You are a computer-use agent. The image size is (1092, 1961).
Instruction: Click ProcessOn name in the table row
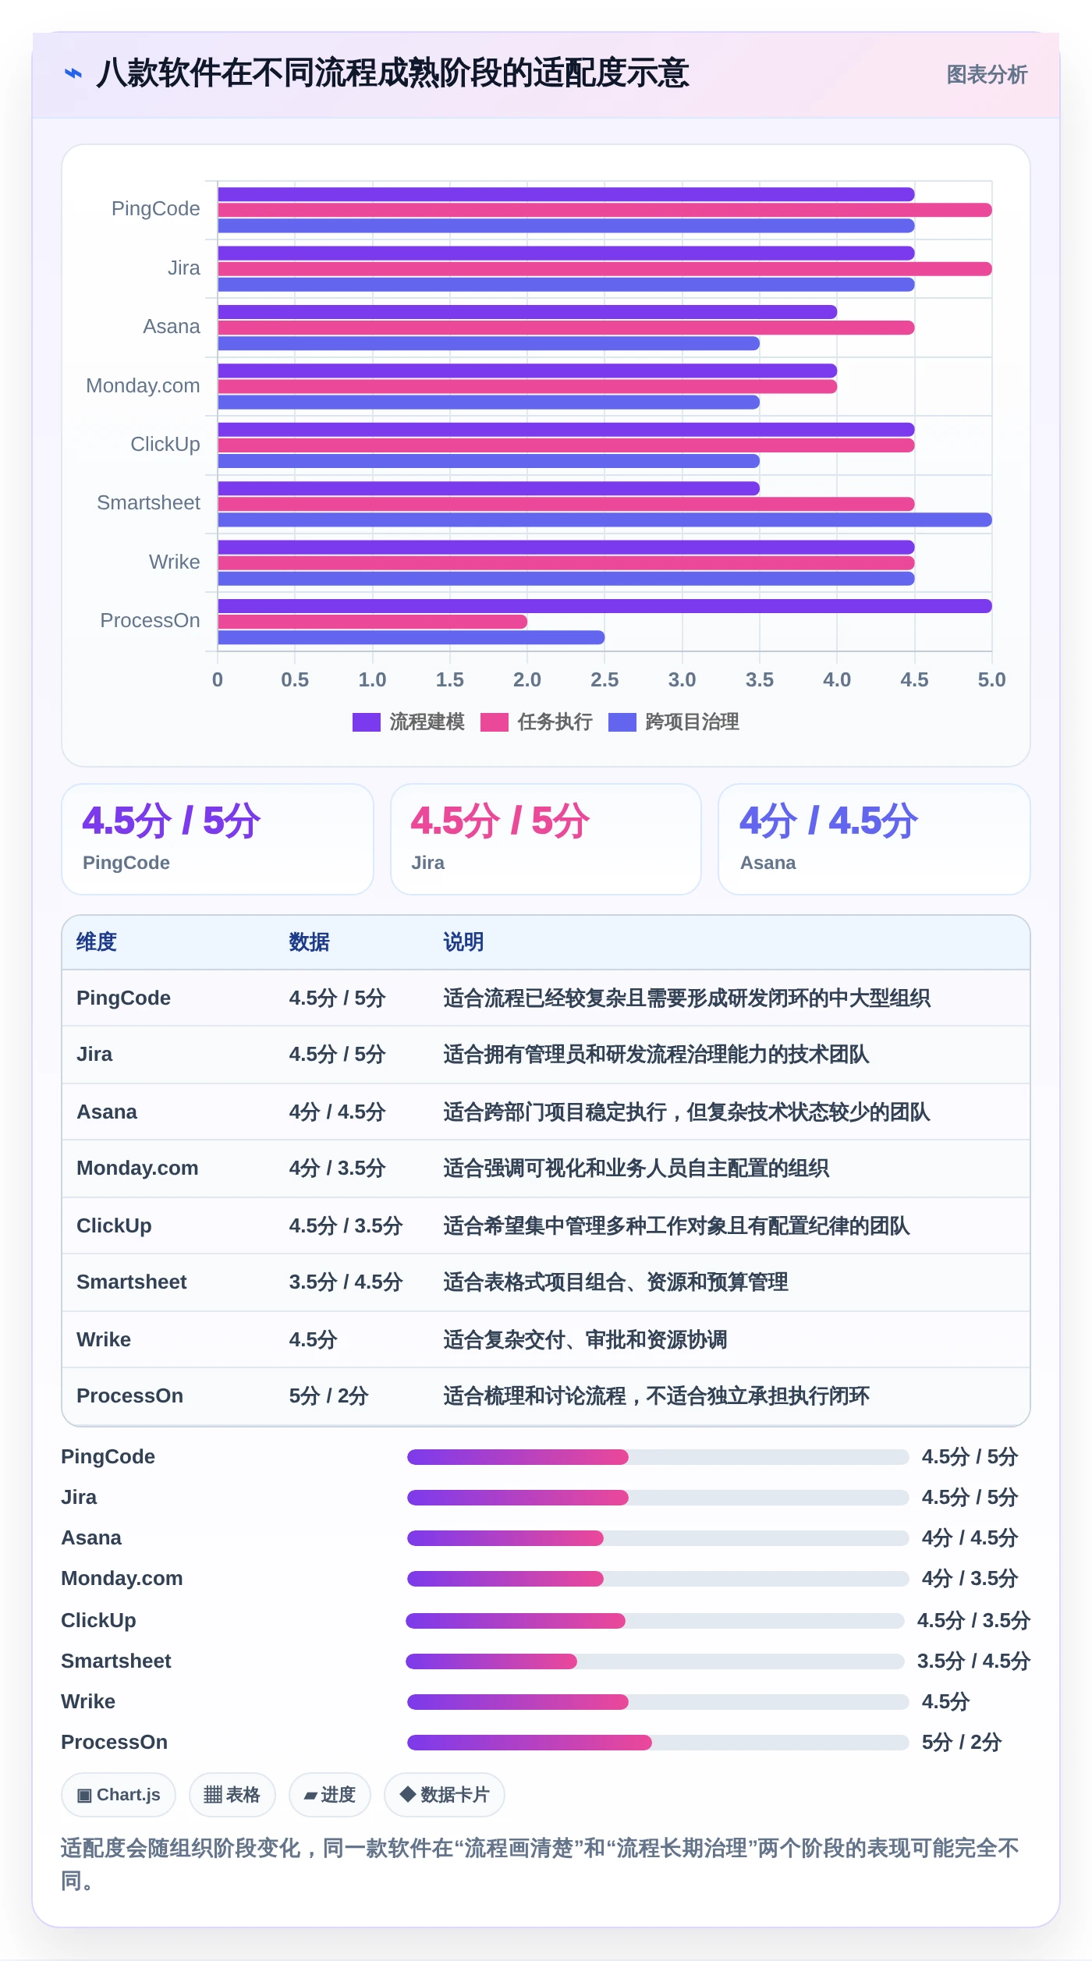pyautogui.click(x=129, y=1396)
